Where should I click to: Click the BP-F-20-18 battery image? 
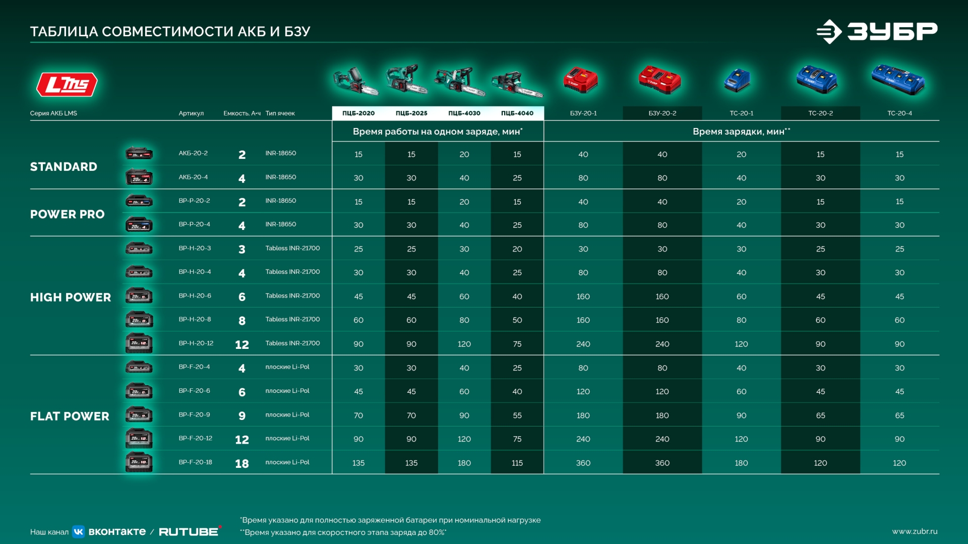(x=139, y=462)
